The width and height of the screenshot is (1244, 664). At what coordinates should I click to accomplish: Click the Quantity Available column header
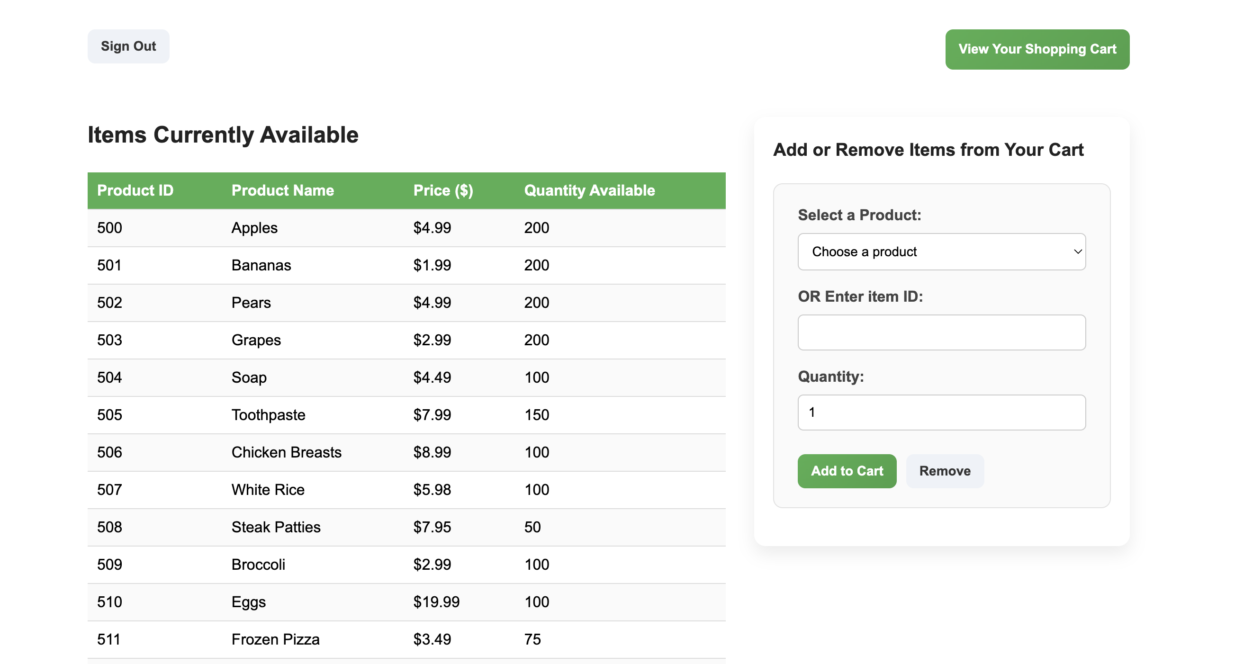click(x=590, y=190)
